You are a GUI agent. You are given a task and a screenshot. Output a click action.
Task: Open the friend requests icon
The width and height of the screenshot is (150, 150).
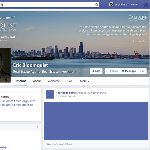click(146, 4)
